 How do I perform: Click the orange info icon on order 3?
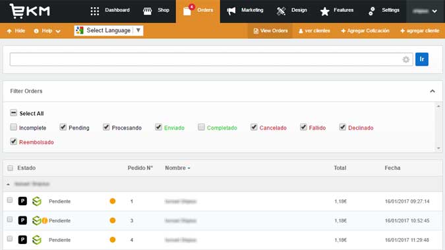point(45,220)
